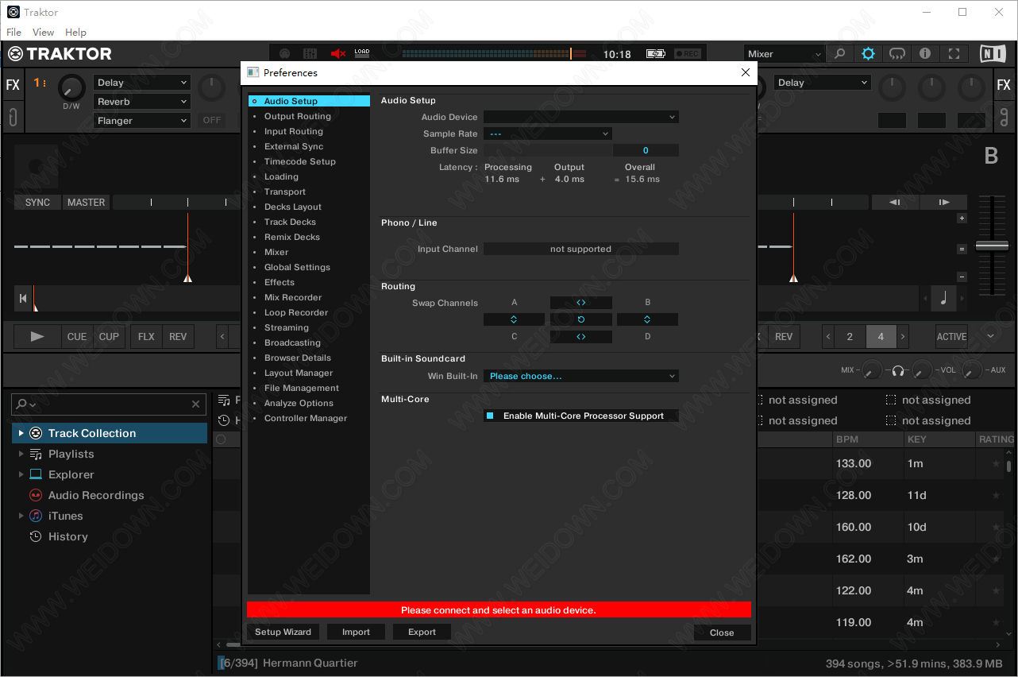Toggle the FX unit 1 OFF button

click(212, 120)
